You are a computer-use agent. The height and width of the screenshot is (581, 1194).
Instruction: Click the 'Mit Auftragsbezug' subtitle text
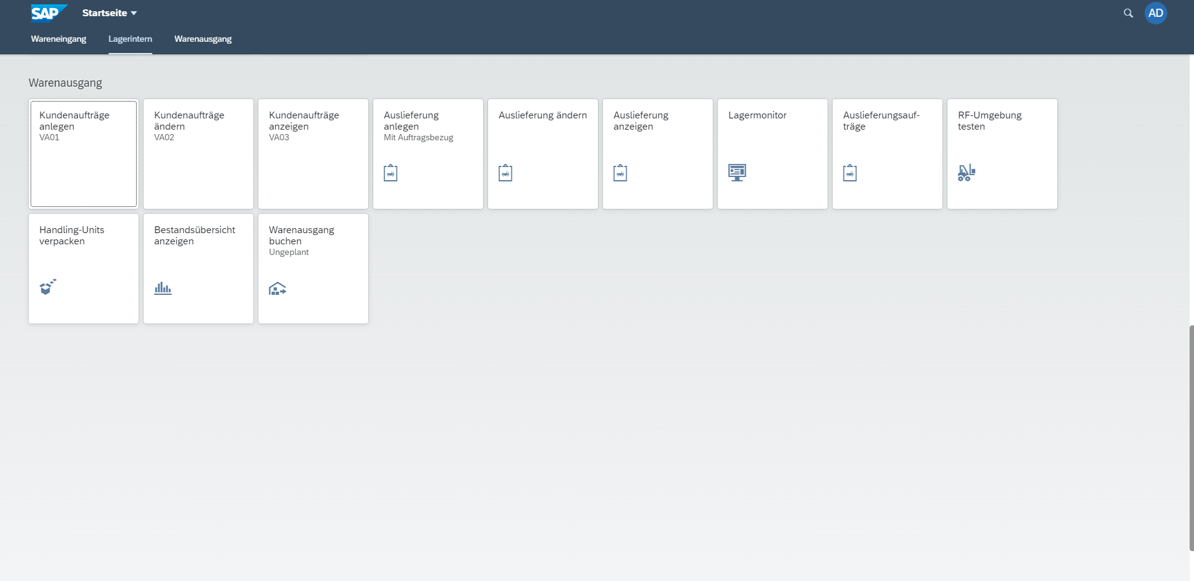pos(418,138)
